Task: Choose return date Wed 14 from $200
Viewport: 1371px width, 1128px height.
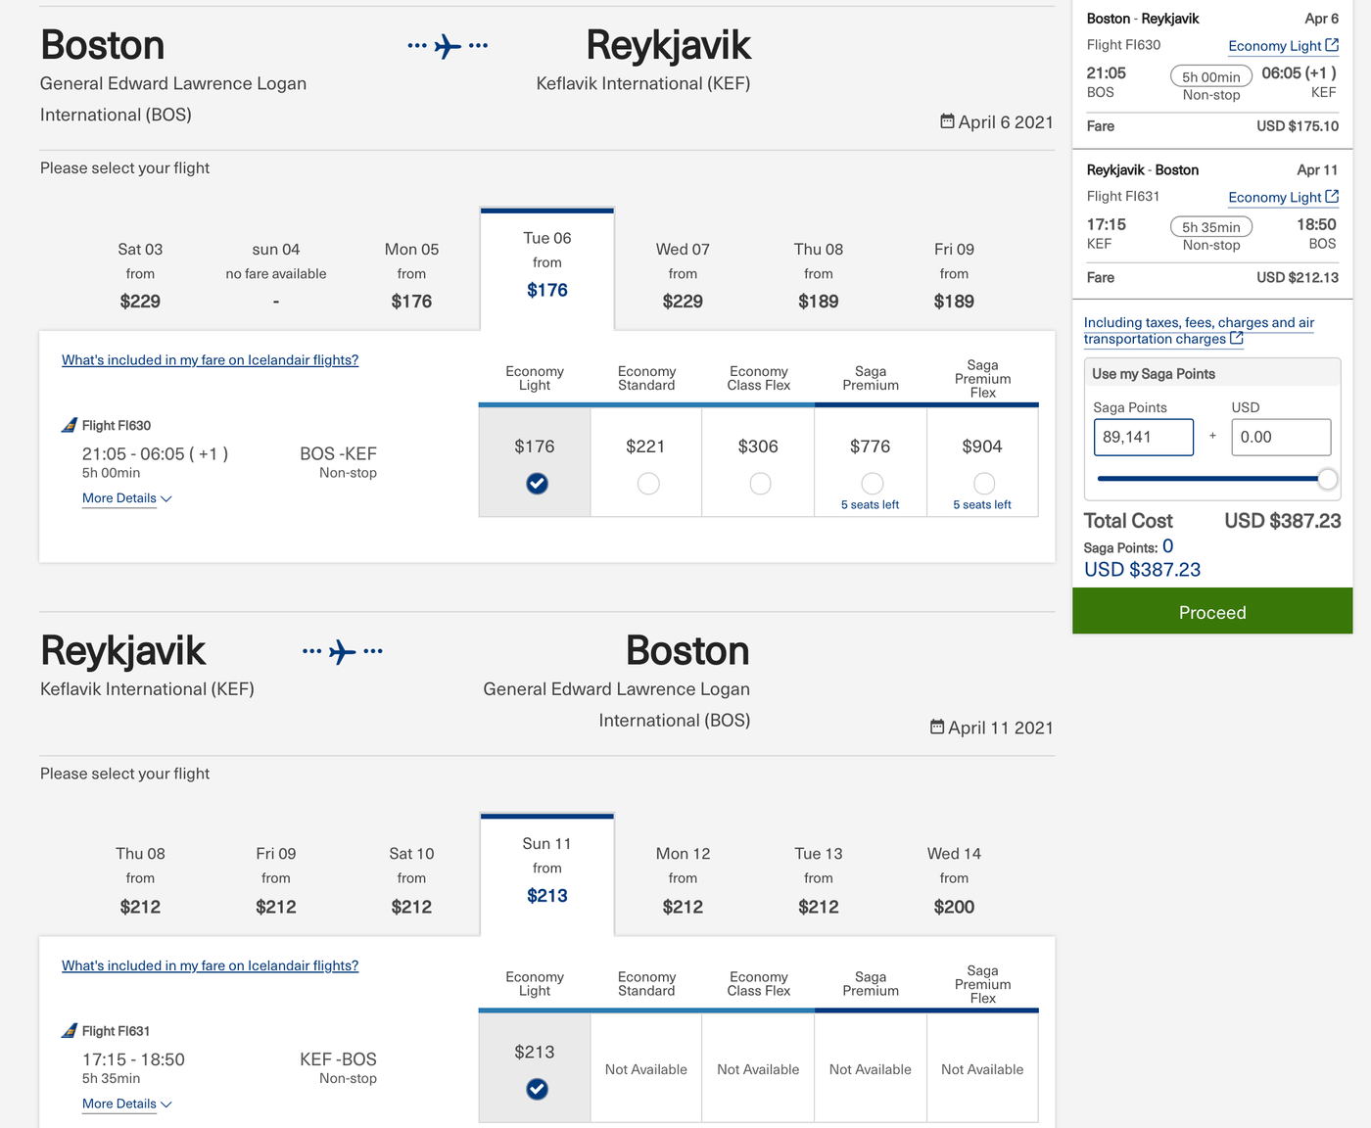Action: [954, 880]
